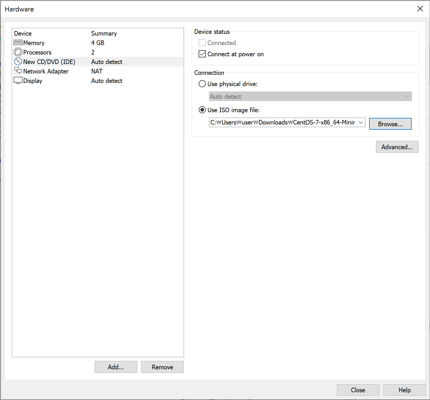Open Advanced CD/DVD settings
The image size is (430, 400).
[397, 147]
